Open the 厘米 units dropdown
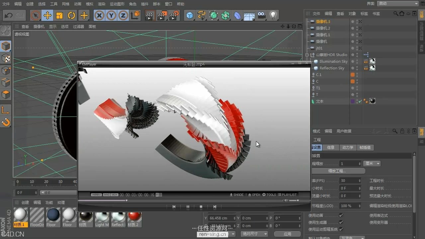The width and height of the screenshot is (425, 239). tap(372, 163)
